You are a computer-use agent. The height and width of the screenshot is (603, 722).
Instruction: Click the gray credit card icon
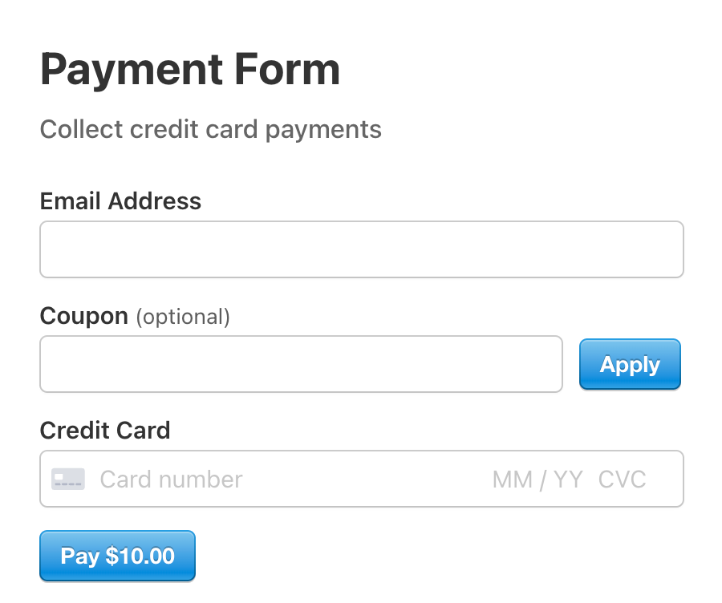67,480
